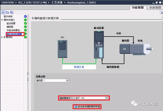This screenshot has width=163, height=111.
Task: Click blue status check next to 基本参数
Action: click(x=25, y=16)
